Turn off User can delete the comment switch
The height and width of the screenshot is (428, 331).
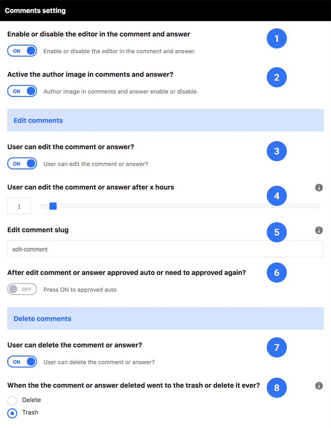22,362
